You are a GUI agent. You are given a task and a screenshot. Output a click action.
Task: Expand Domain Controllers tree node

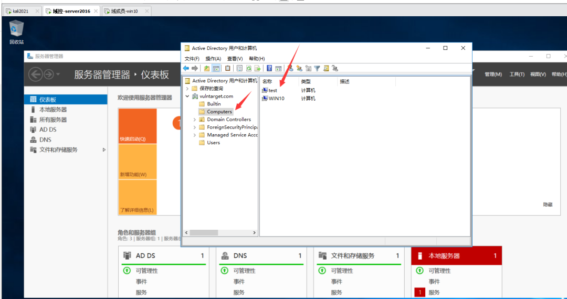point(195,120)
